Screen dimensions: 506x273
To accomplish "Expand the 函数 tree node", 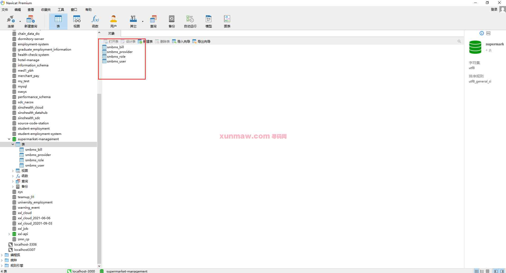I will pyautogui.click(x=13, y=176).
